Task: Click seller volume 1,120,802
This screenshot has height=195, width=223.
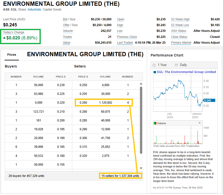Action: click(x=105, y=103)
